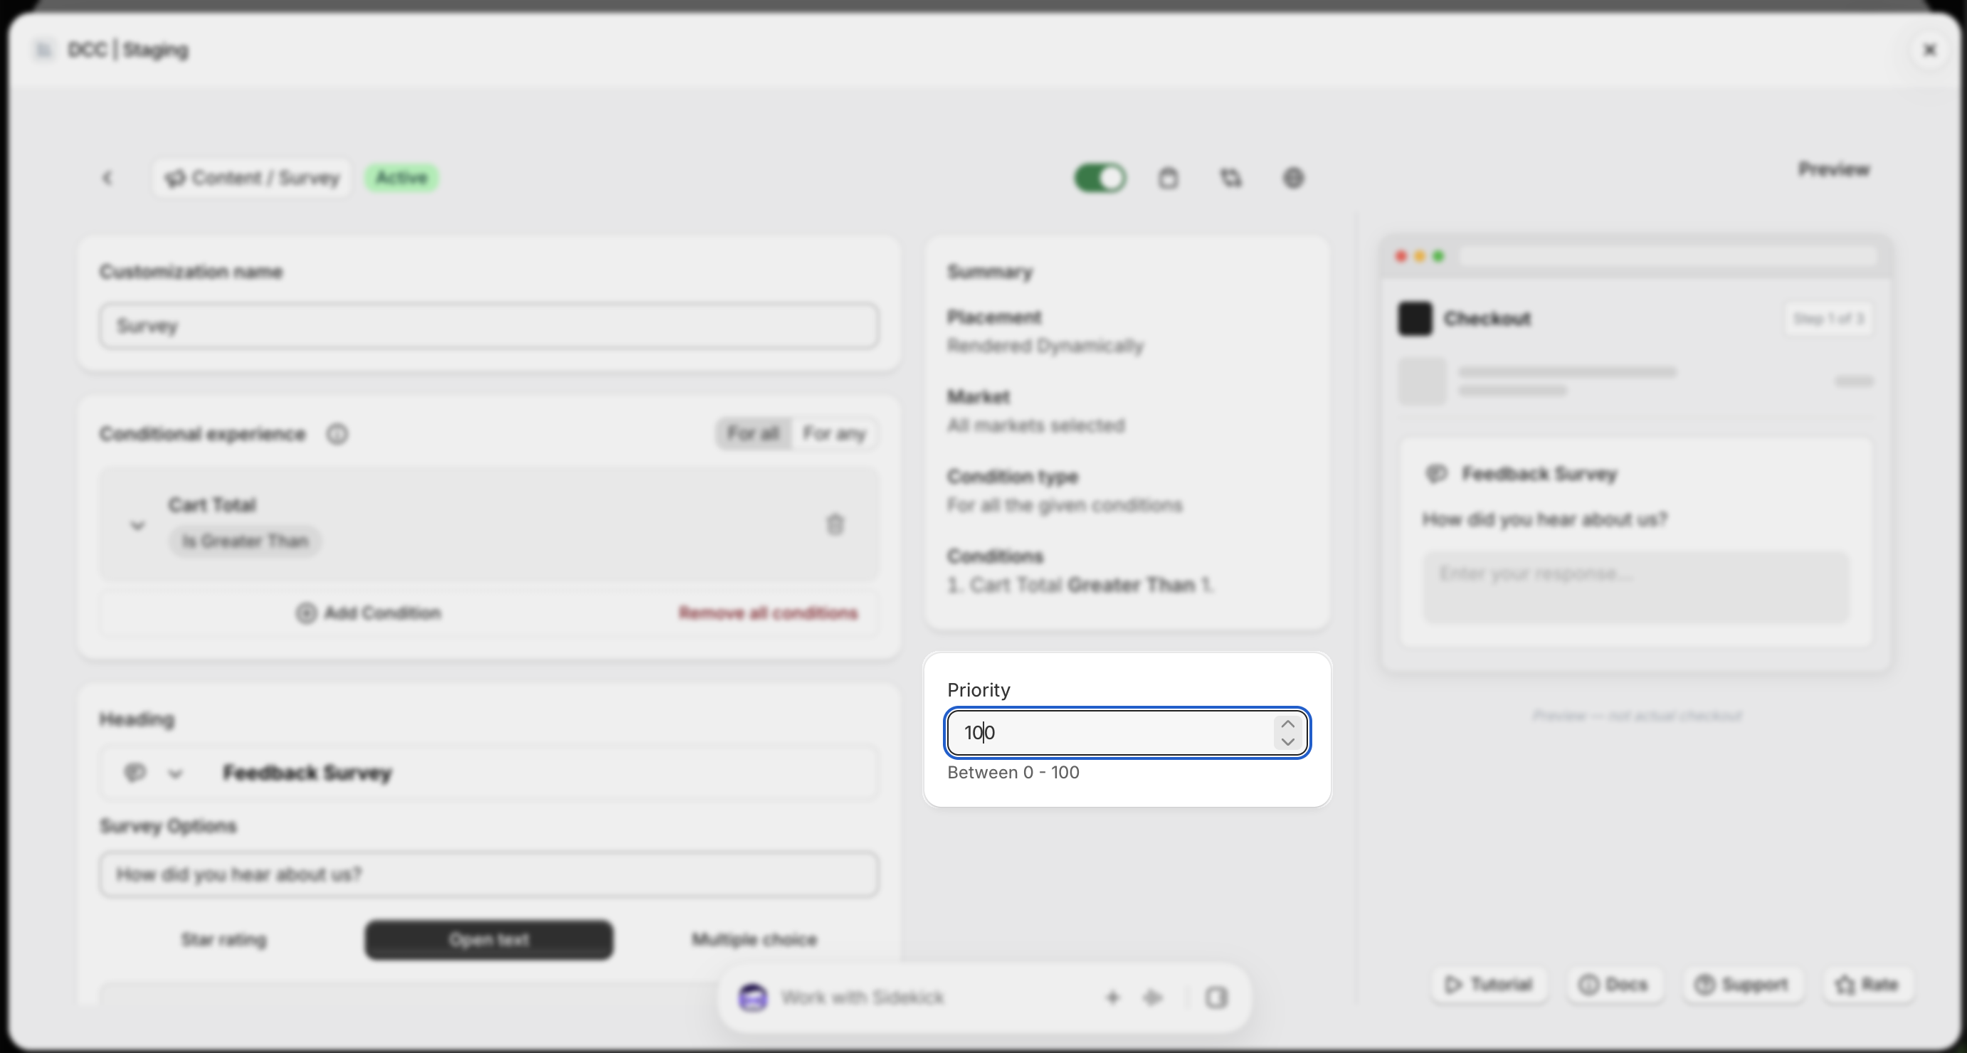Delete the Cart Total condition with trash icon
Image resolution: width=1967 pixels, height=1053 pixels.
[835, 524]
